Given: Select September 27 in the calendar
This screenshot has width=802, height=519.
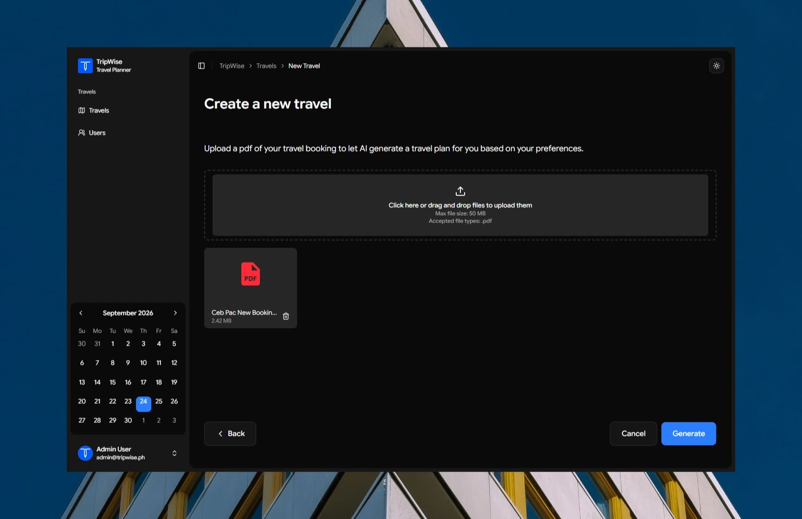Looking at the screenshot, I should (82, 420).
